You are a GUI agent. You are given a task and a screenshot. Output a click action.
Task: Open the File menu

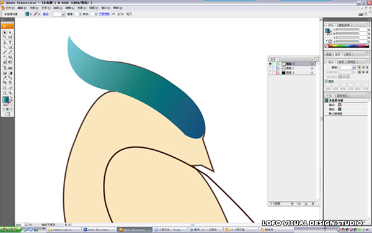pyautogui.click(x=10, y=8)
